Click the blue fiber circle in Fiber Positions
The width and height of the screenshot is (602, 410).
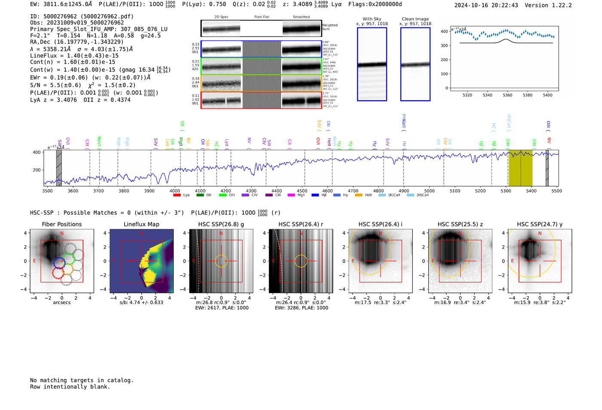coord(59,263)
